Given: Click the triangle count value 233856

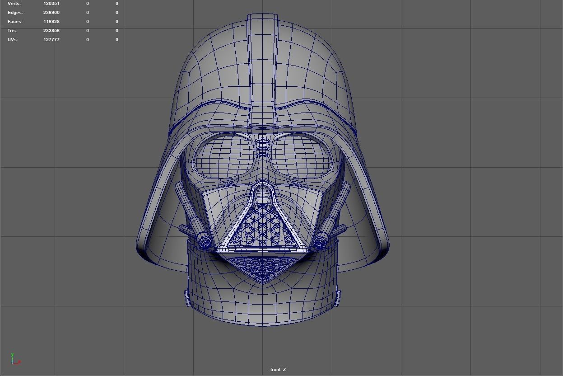Looking at the screenshot, I should [51, 31].
